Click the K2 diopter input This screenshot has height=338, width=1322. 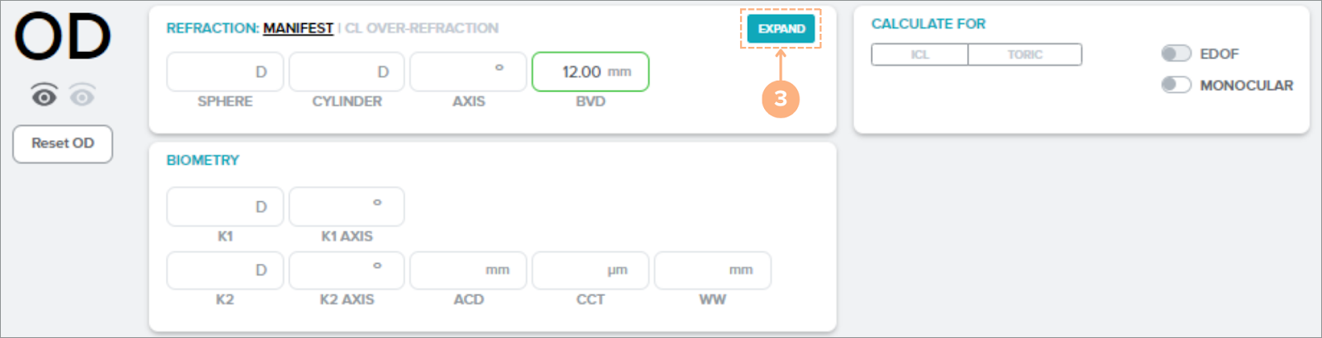[224, 270]
